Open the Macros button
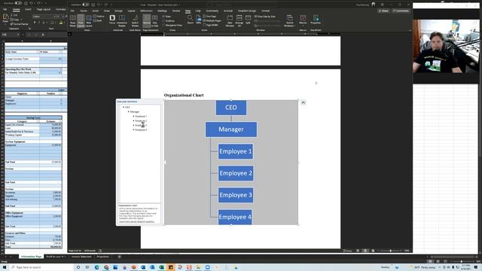This screenshot has width=482, height=271. [303, 20]
